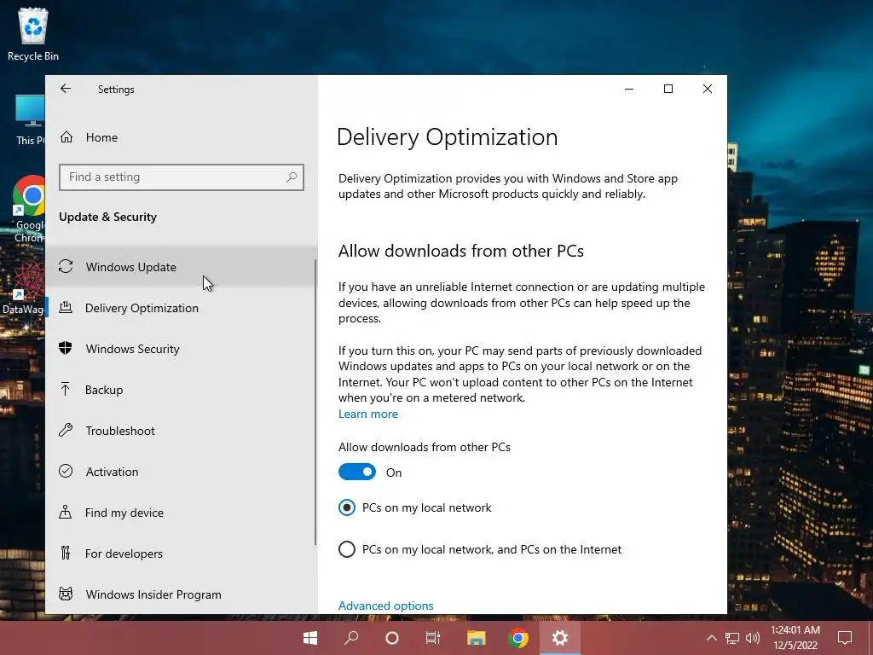
Task: Click the search magnifier in Find a setting
Action: (292, 177)
